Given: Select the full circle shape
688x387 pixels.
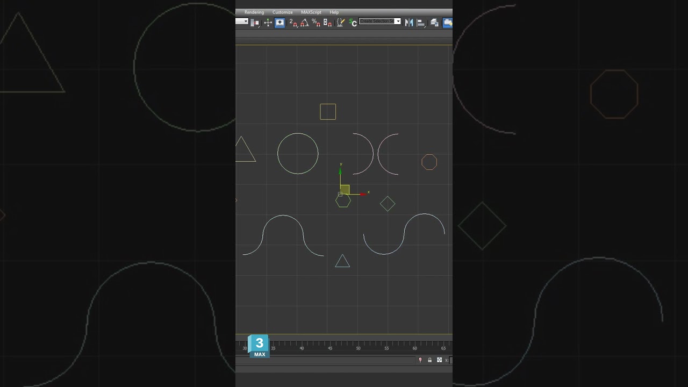Looking at the screenshot, I should (x=298, y=153).
